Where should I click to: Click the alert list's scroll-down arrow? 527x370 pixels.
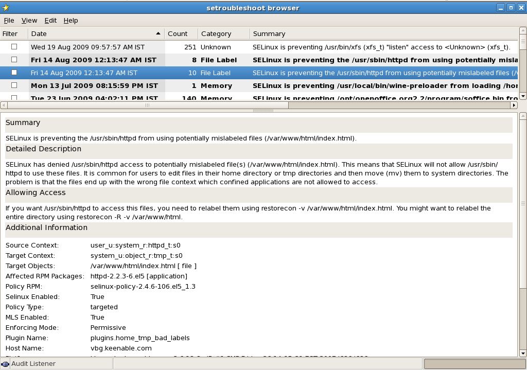click(523, 96)
